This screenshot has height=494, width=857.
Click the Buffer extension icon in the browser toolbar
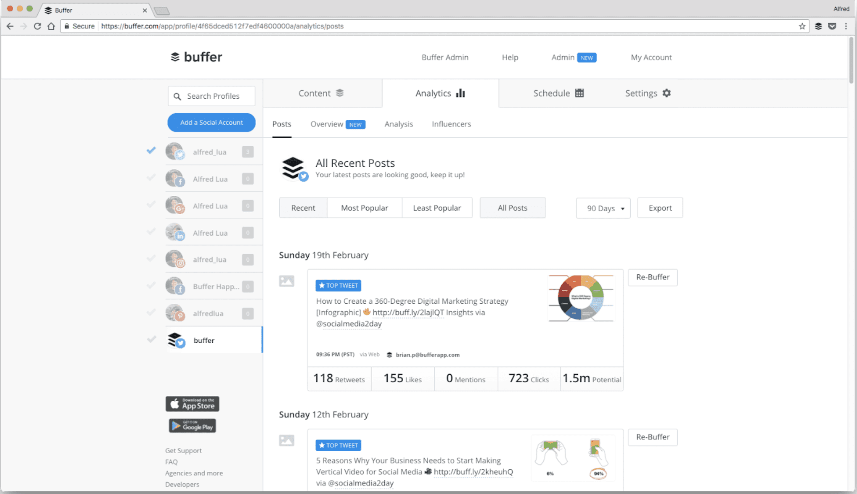click(x=818, y=26)
